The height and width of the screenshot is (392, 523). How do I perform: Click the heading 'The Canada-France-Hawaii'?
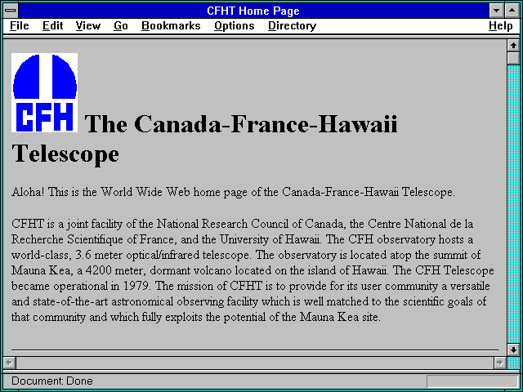[x=241, y=123]
